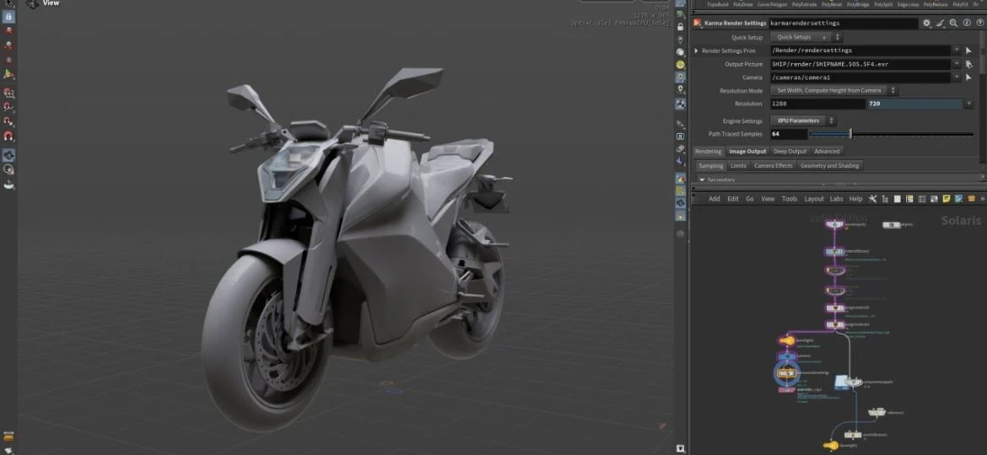
Task: Click the node name field karmarendersettings
Action: pos(844,24)
